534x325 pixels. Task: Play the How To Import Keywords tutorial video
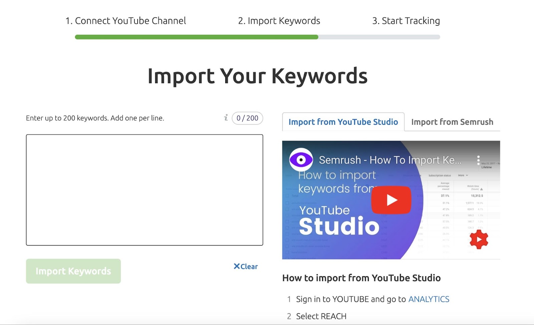point(391,200)
